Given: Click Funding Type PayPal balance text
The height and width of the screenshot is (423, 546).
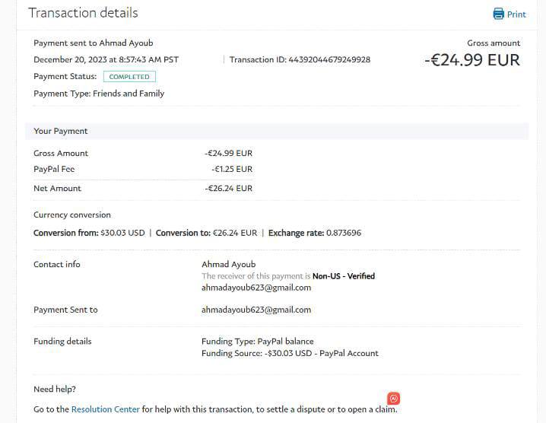Looking at the screenshot, I should point(257,341).
